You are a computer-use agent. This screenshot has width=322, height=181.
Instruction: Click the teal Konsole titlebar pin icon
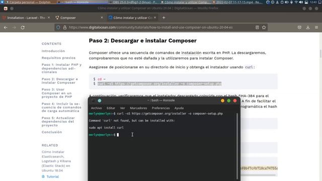100,101
